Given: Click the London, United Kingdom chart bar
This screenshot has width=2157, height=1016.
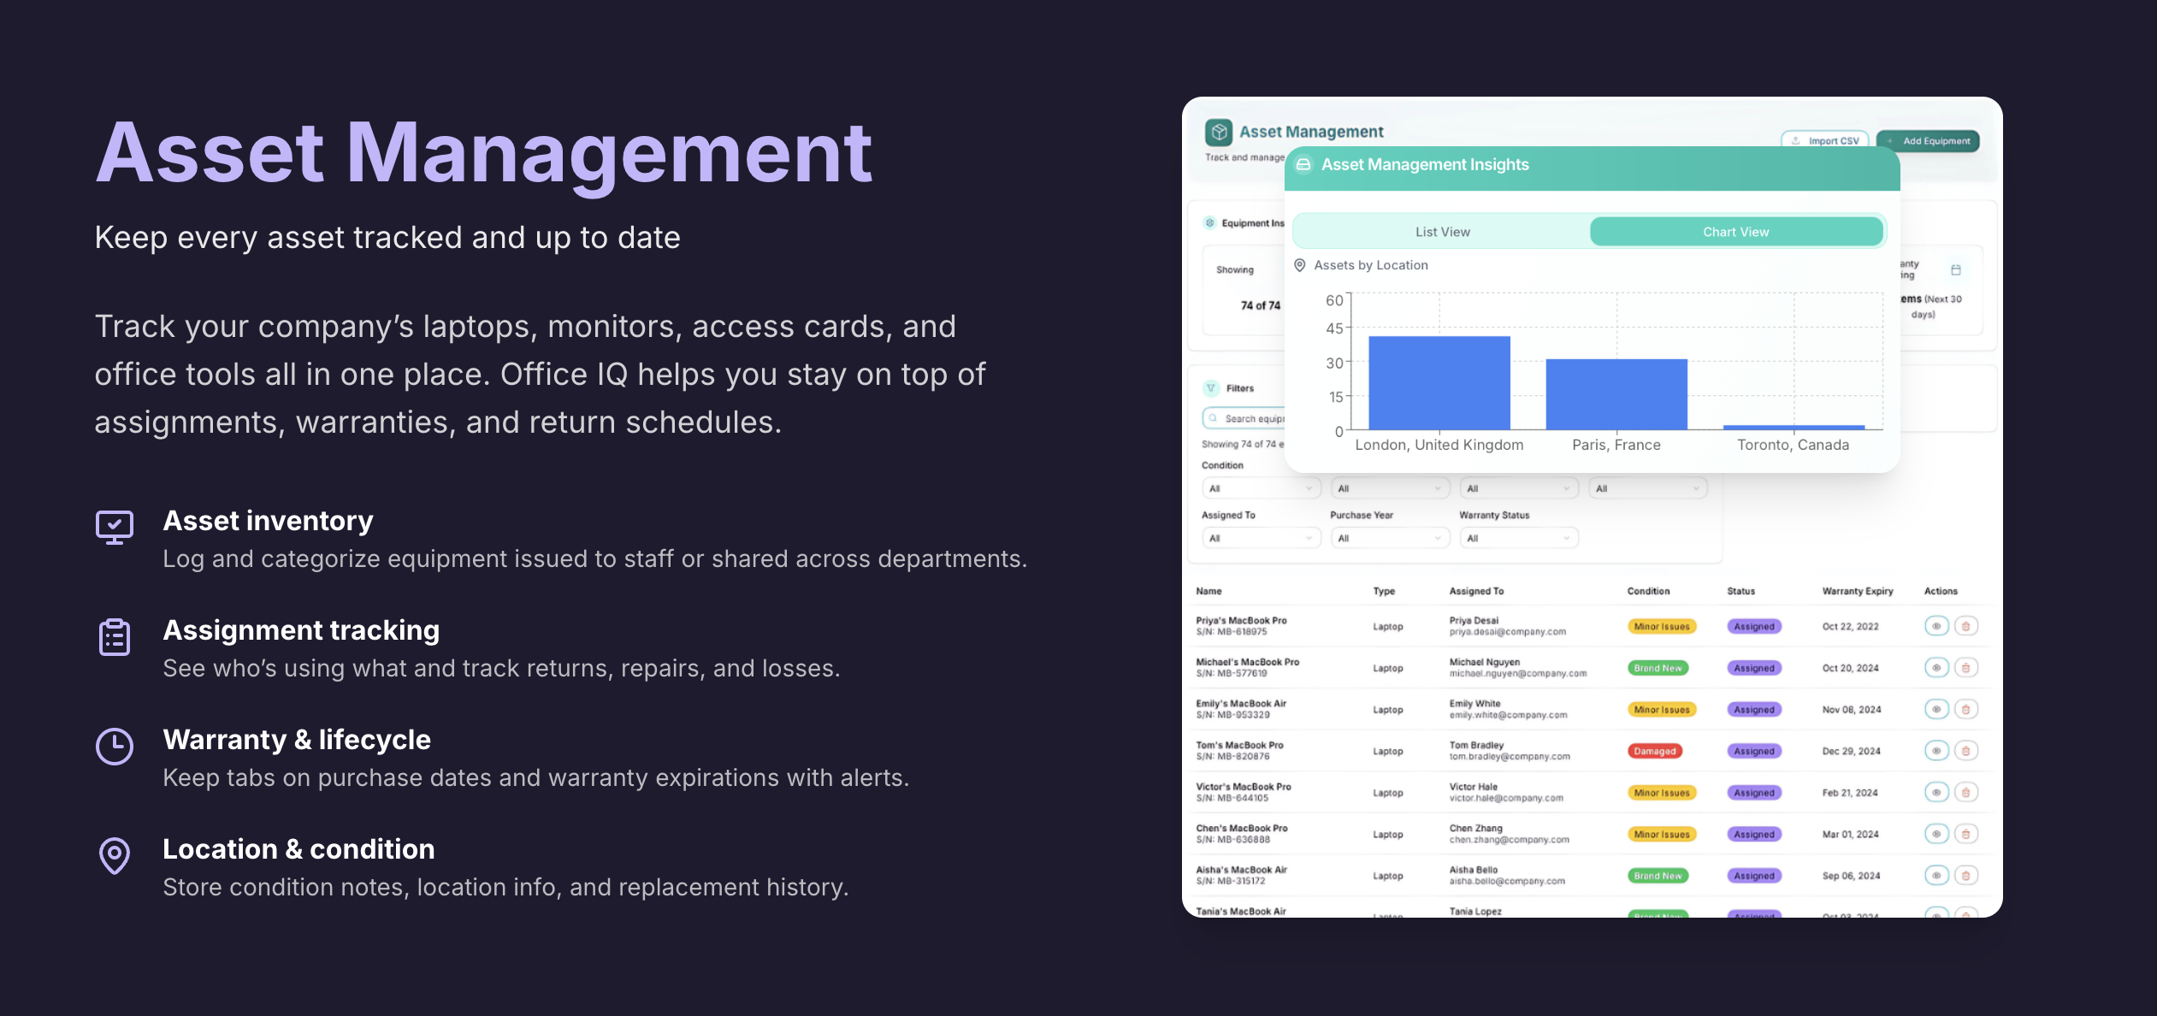Looking at the screenshot, I should click(1439, 383).
